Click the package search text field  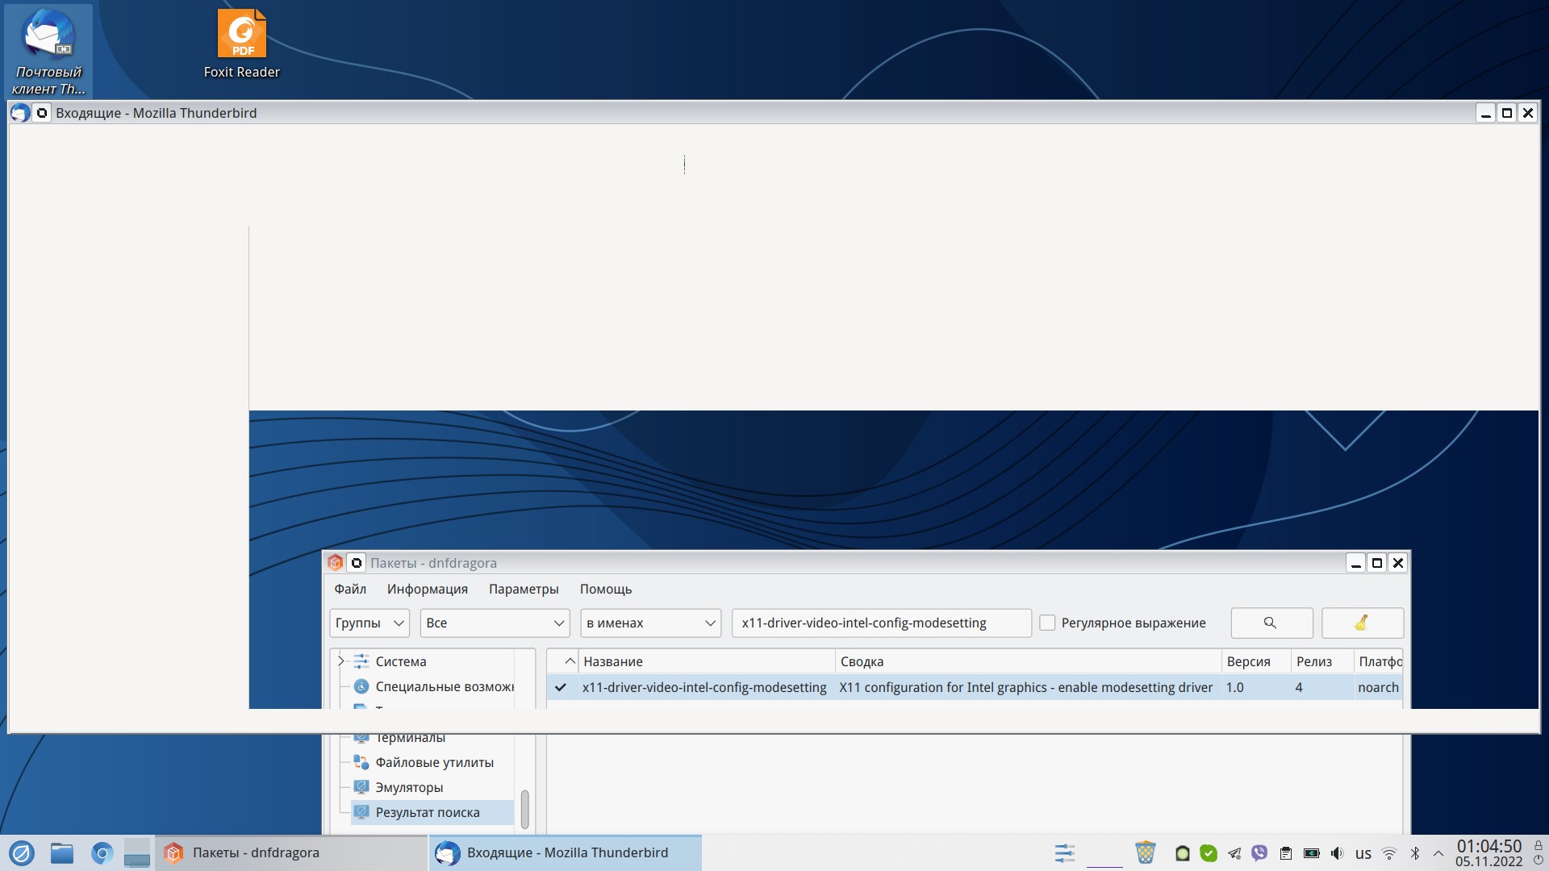click(x=880, y=623)
